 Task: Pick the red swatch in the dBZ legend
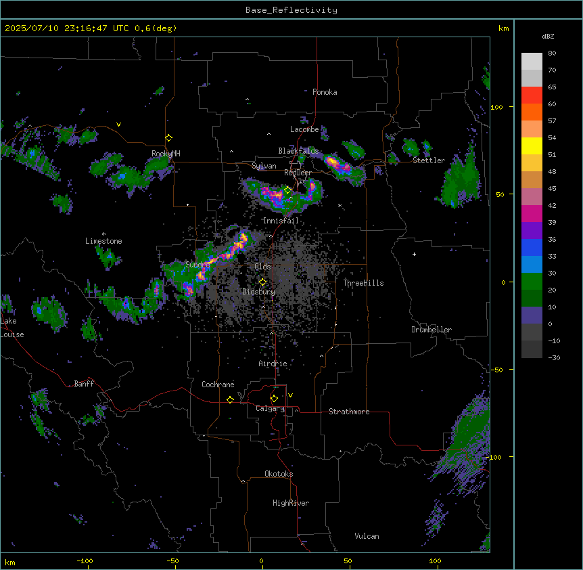tap(532, 95)
